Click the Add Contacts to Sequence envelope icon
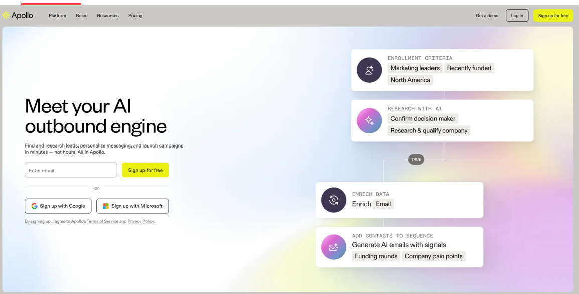579x294 pixels. [x=334, y=247]
